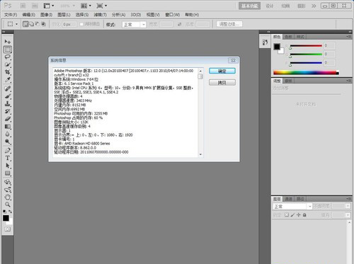Open the Style (样式) dropdown in options bar

(x=134, y=25)
